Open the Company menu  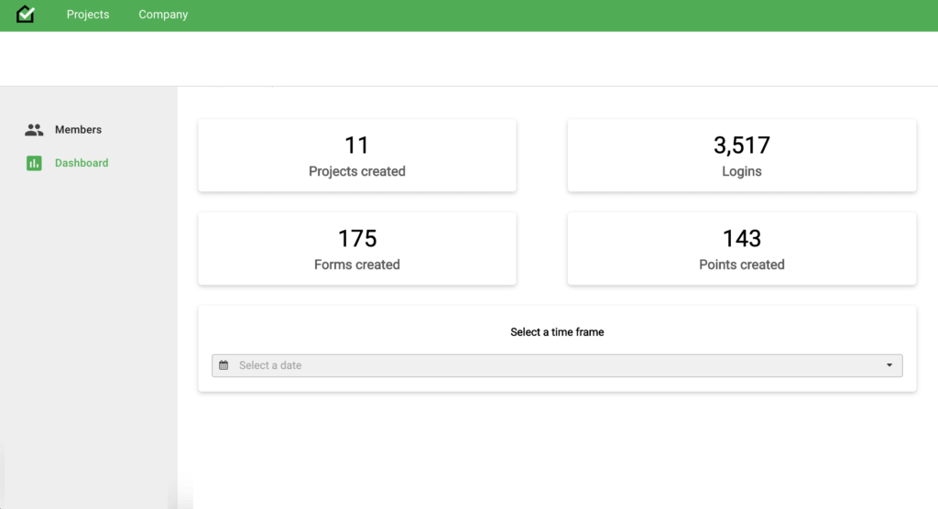point(163,15)
